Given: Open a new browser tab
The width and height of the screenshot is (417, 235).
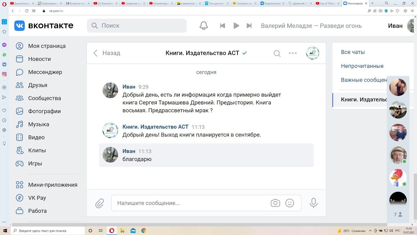Looking at the screenshot, I should (x=372, y=3).
